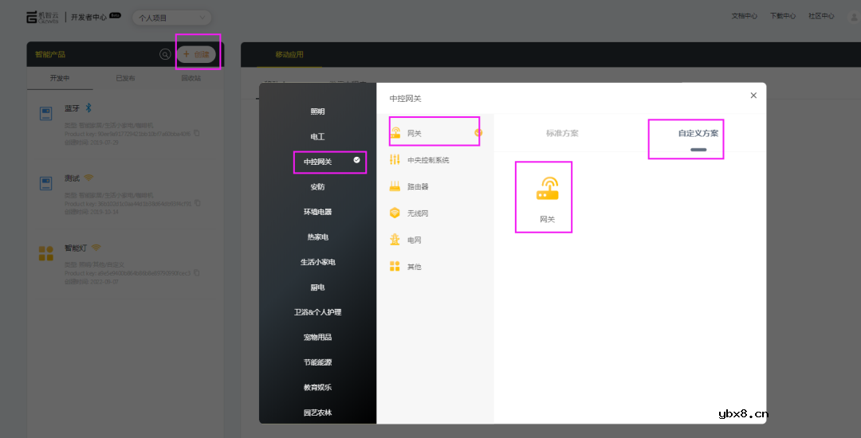Screen dimensions: 861x438
Task: Copy the 测试 product key
Action: pyautogui.click(x=198, y=203)
